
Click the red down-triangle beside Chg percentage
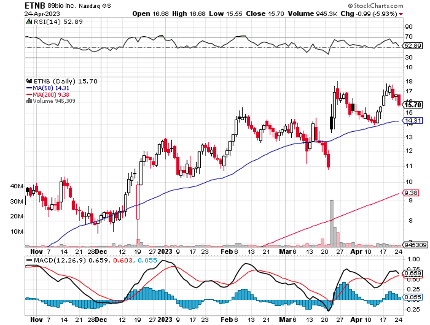401,14
